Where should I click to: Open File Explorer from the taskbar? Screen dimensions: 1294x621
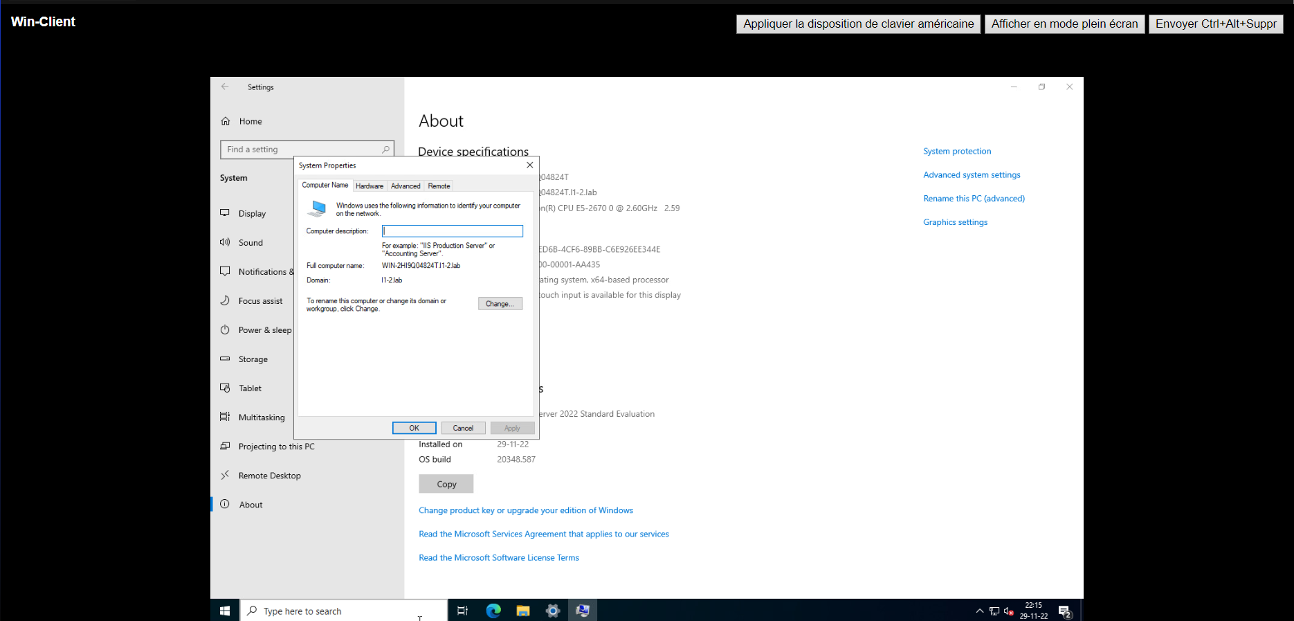(x=523, y=611)
